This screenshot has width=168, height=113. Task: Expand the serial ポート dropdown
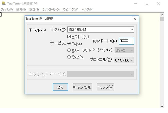click(101, 74)
